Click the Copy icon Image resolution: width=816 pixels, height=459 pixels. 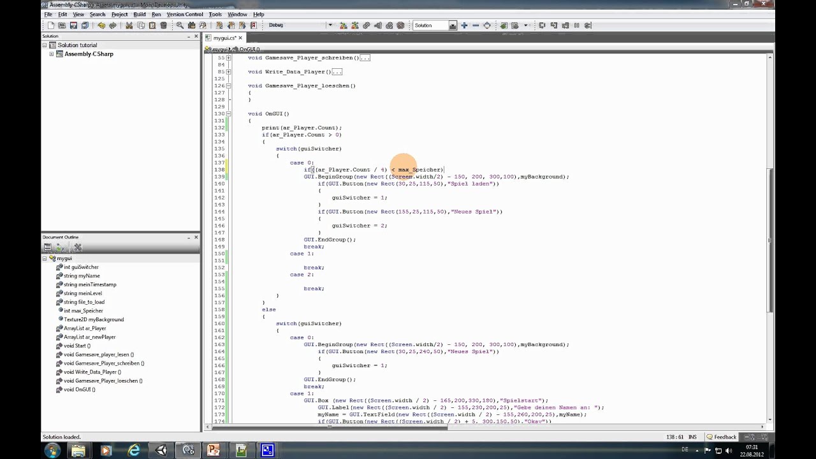(x=140, y=25)
